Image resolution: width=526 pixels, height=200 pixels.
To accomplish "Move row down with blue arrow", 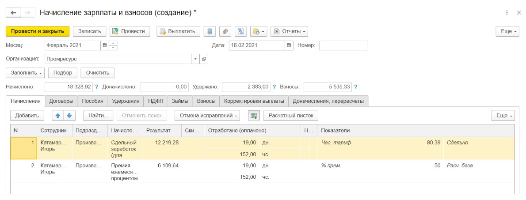I will pyautogui.click(x=69, y=115).
